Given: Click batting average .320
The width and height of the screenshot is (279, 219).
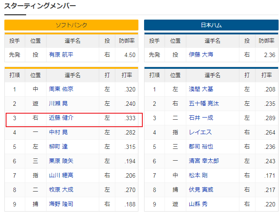Looking at the screenshot, I should point(130,89).
